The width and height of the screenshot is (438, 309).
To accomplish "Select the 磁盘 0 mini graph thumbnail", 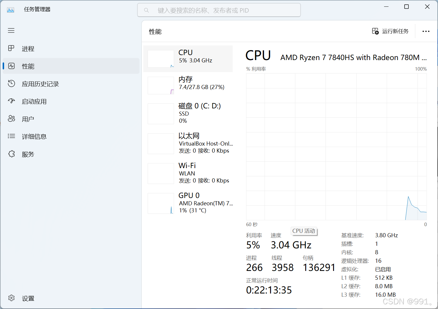I will pos(161,114).
